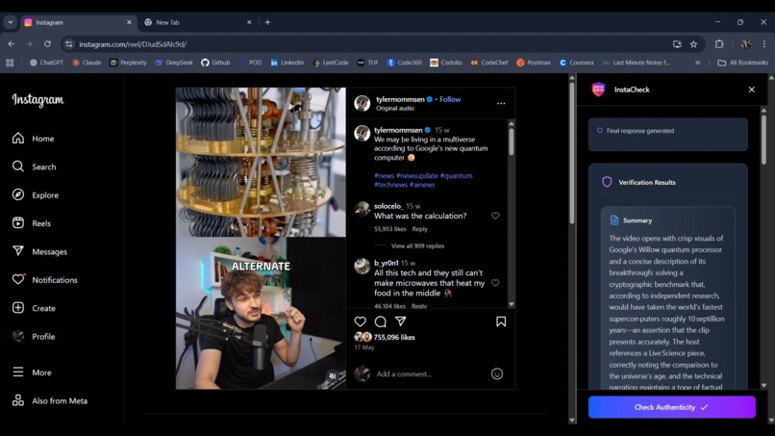The width and height of the screenshot is (775, 436).
Task: Share reel via paper plane icon
Action: point(400,321)
